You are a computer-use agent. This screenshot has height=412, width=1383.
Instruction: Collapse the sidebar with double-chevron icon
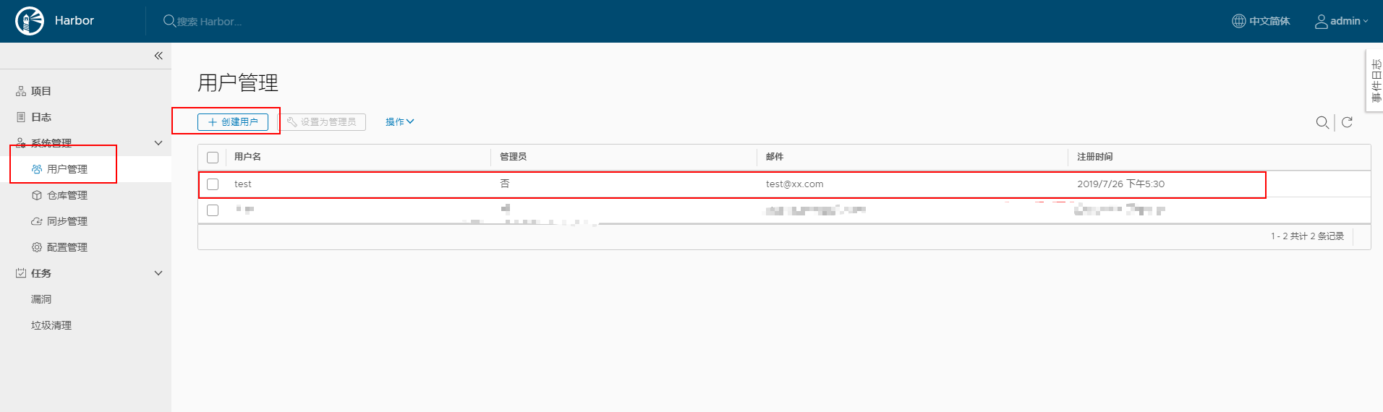point(158,56)
